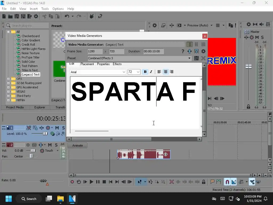Open the Insert menu
This screenshot has width=273, height=205.
[x=34, y=9]
